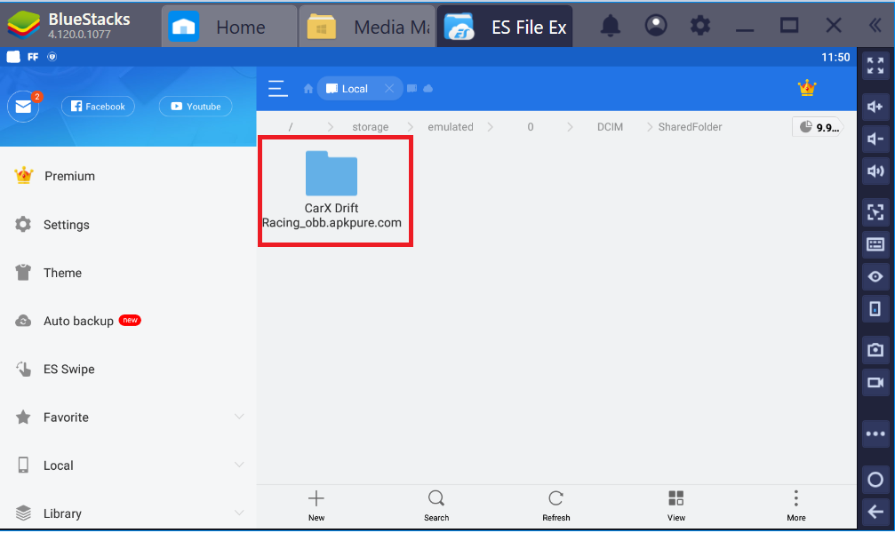895x533 pixels.
Task: Open the CarX Drift Racing_obb.apkpure.com folder
Action: [332, 191]
